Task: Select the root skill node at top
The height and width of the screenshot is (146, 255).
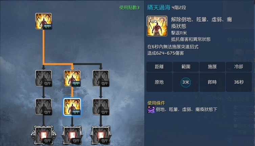Action: pos(44,21)
